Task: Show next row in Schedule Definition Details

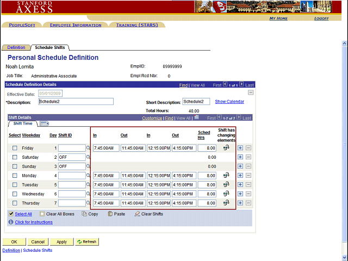Action: [241, 85]
